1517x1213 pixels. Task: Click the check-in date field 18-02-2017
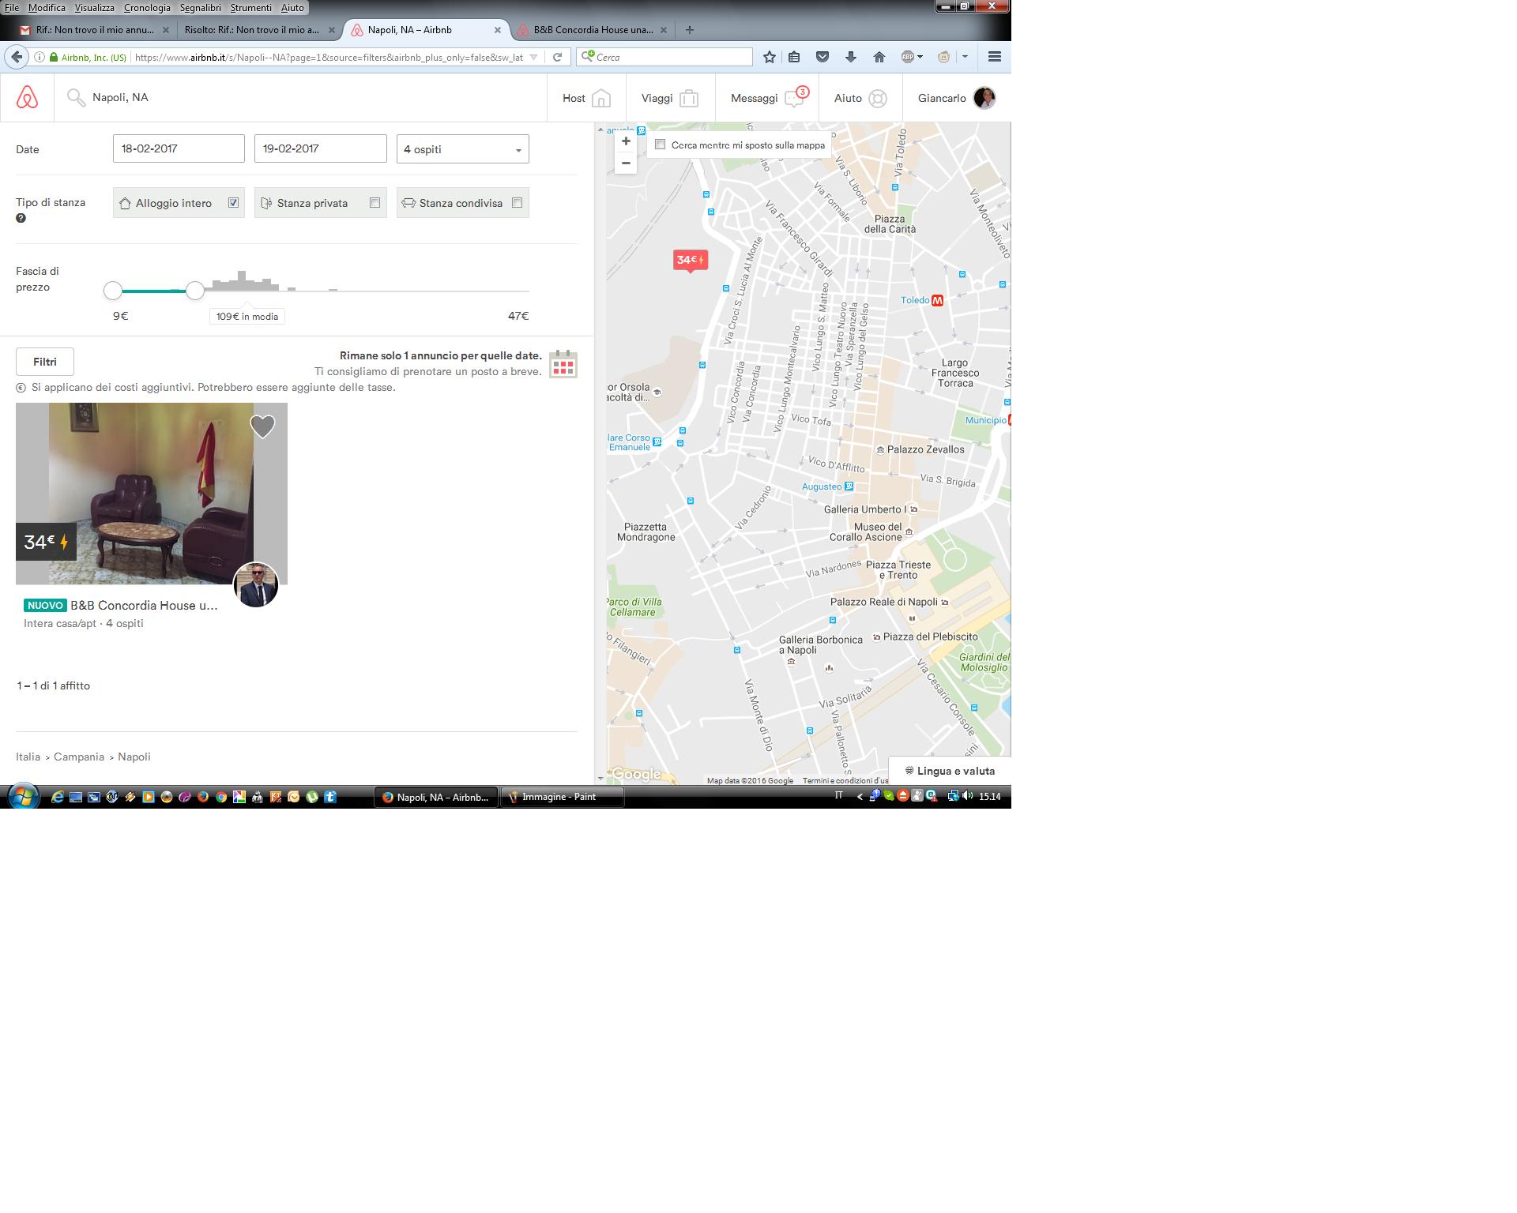pyautogui.click(x=179, y=148)
